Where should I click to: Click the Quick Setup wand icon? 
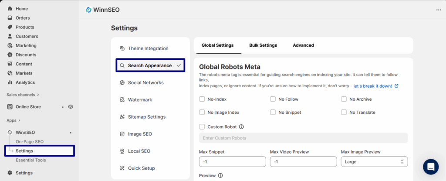coord(122,168)
